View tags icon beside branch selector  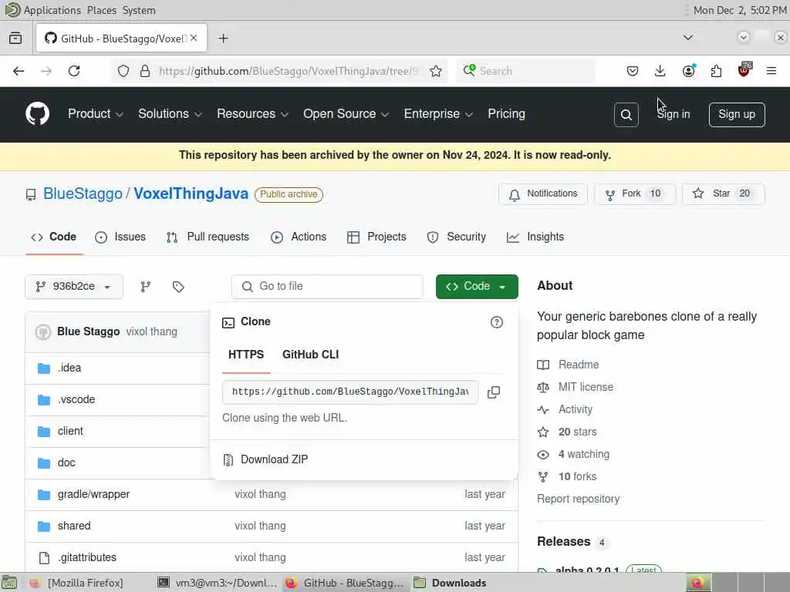tap(178, 287)
